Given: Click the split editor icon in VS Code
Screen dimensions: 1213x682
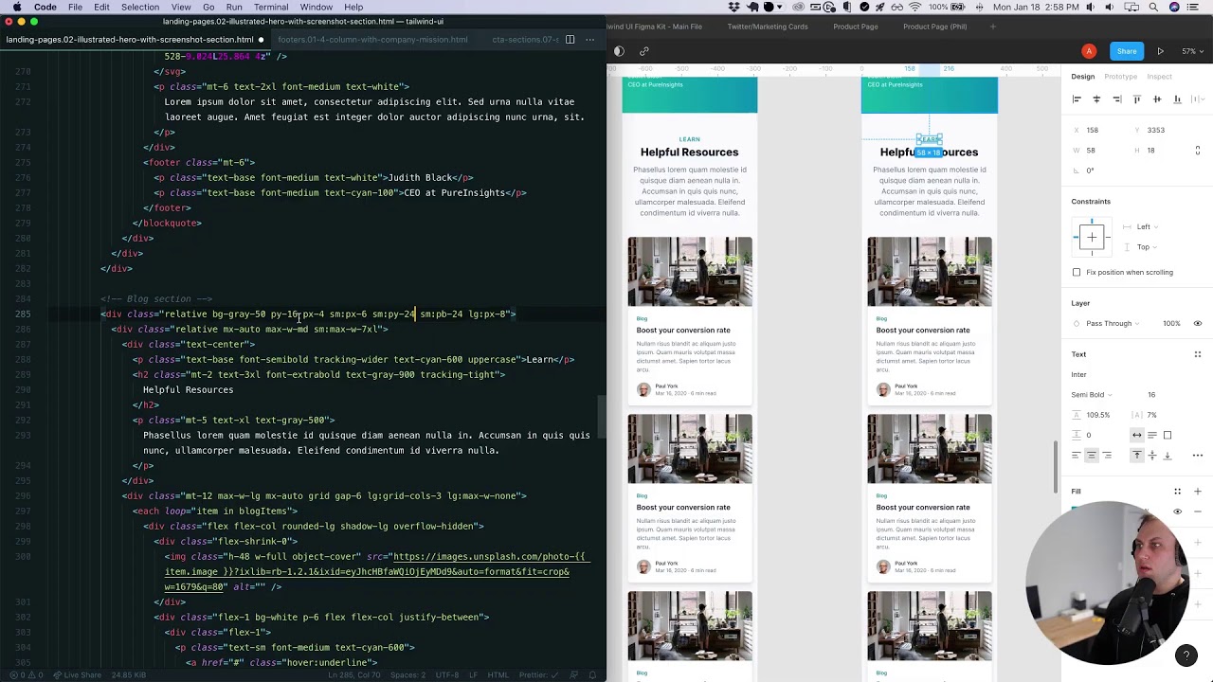Looking at the screenshot, I should 570,40.
